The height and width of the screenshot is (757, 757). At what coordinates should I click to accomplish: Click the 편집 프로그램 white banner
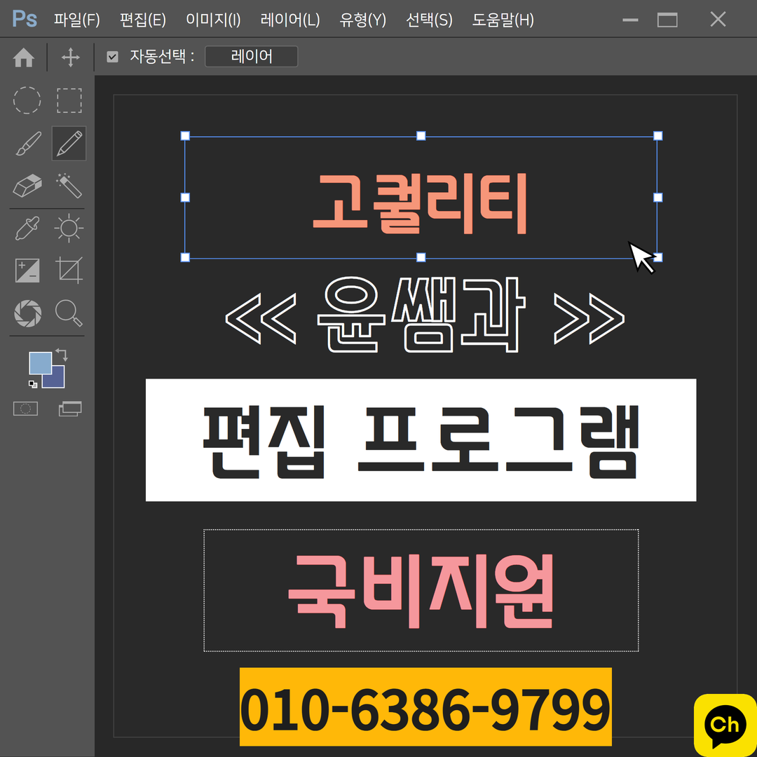(x=421, y=439)
